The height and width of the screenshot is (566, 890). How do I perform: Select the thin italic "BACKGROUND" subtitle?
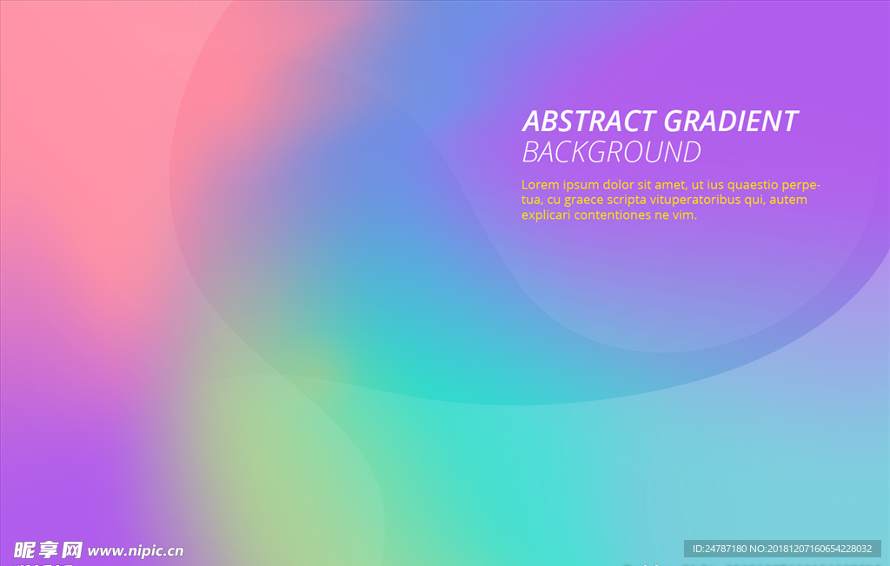click(x=611, y=152)
